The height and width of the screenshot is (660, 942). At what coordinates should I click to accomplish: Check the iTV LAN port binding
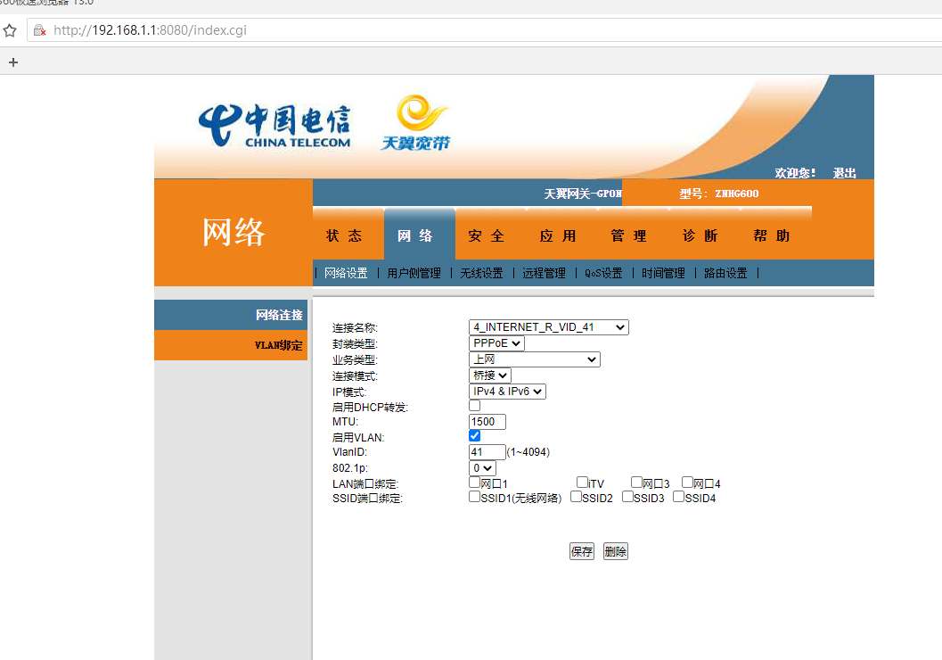[582, 483]
